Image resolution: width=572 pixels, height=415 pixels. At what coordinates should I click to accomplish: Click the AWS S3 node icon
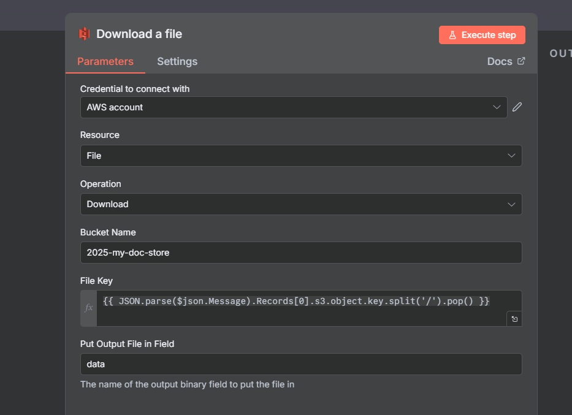[84, 34]
